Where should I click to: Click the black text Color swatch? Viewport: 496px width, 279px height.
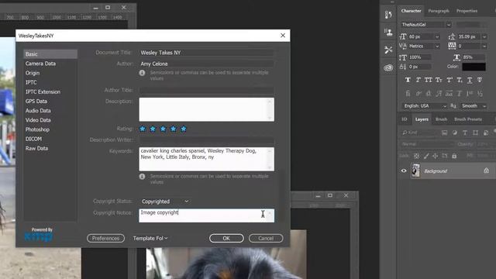coord(474,67)
